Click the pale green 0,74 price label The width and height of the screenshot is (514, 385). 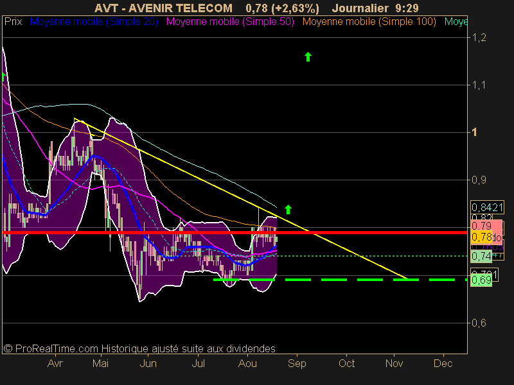[481, 256]
